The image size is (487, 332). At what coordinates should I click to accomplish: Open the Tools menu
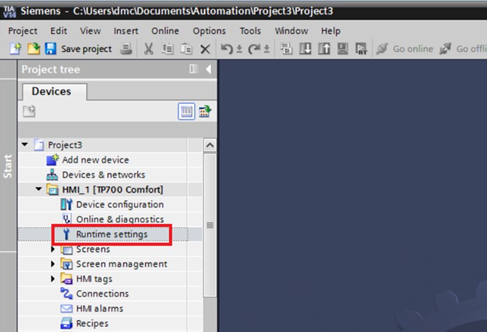[x=250, y=31]
